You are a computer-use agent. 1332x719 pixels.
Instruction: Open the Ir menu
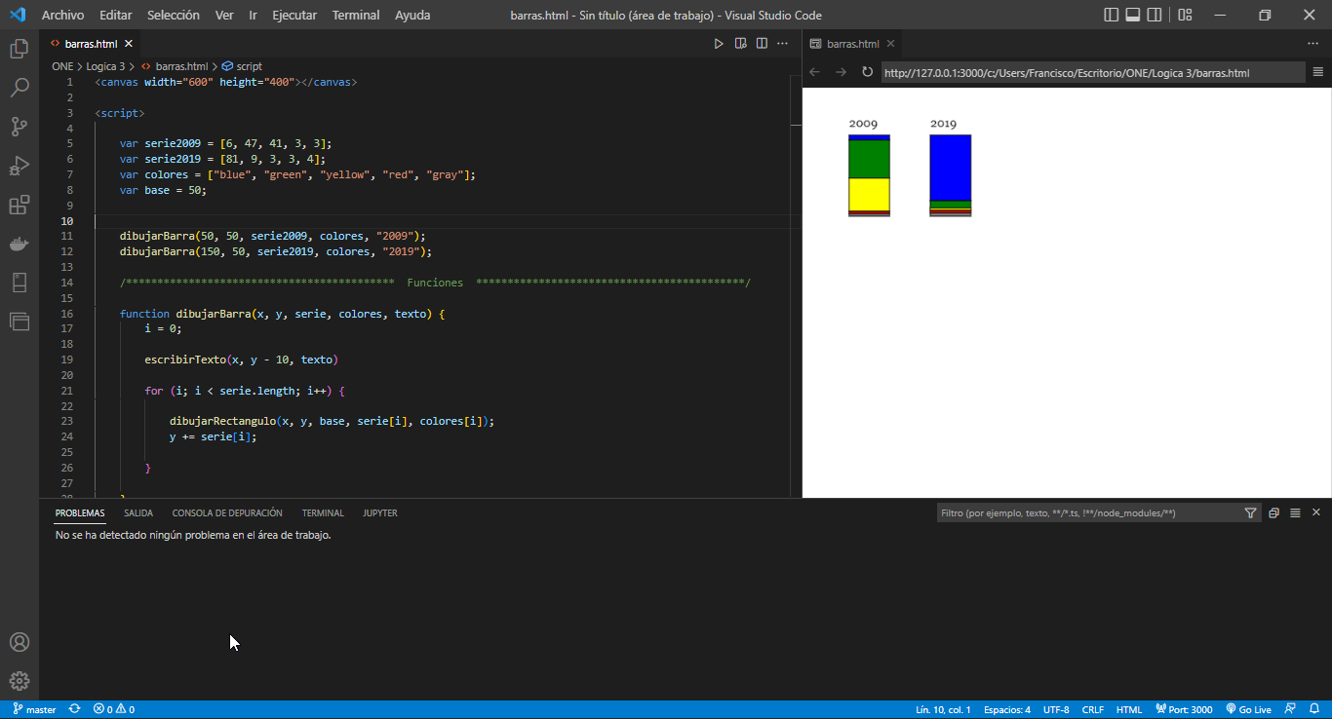pyautogui.click(x=253, y=15)
